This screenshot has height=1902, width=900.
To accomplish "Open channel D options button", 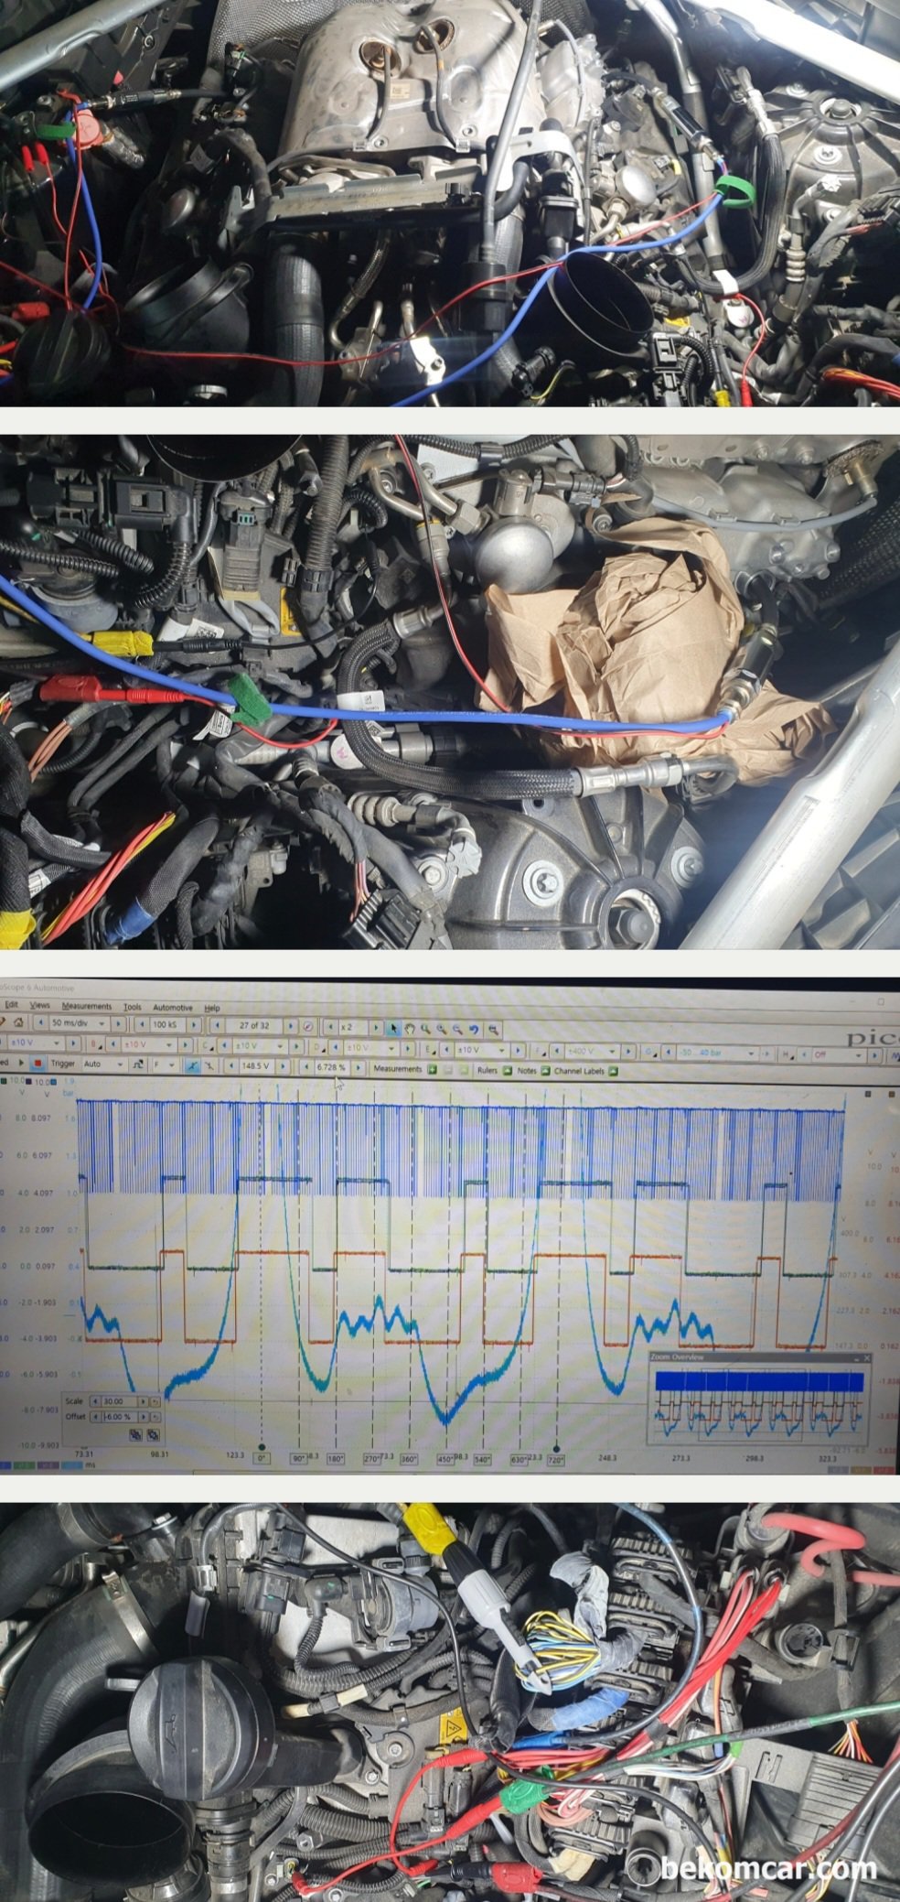I will coord(320,1047).
